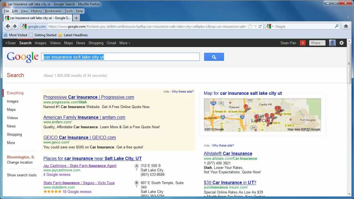354x199 pixels.
Task: Click the Firefox forward arrow button
Action: click(15, 26)
